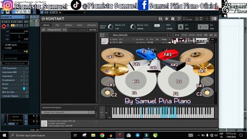Open Google Chrome from taskbar
This screenshot has width=247, height=139.
[102, 135]
